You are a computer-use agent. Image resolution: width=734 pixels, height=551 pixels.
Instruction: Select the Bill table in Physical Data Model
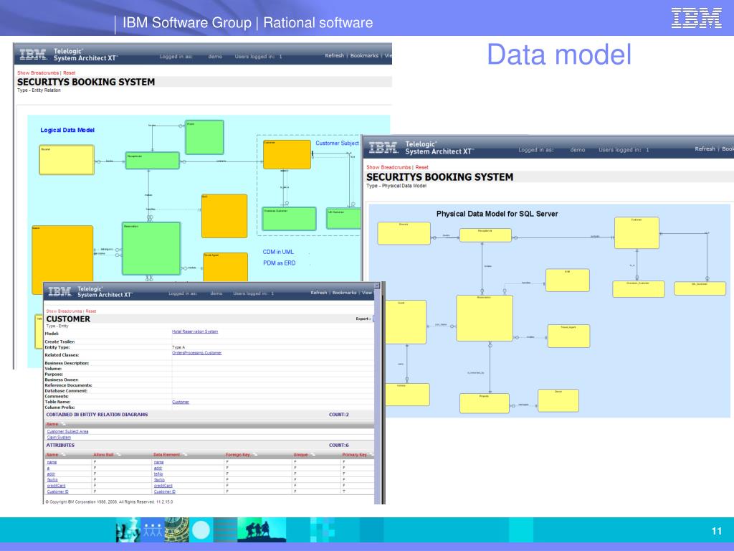[568, 281]
